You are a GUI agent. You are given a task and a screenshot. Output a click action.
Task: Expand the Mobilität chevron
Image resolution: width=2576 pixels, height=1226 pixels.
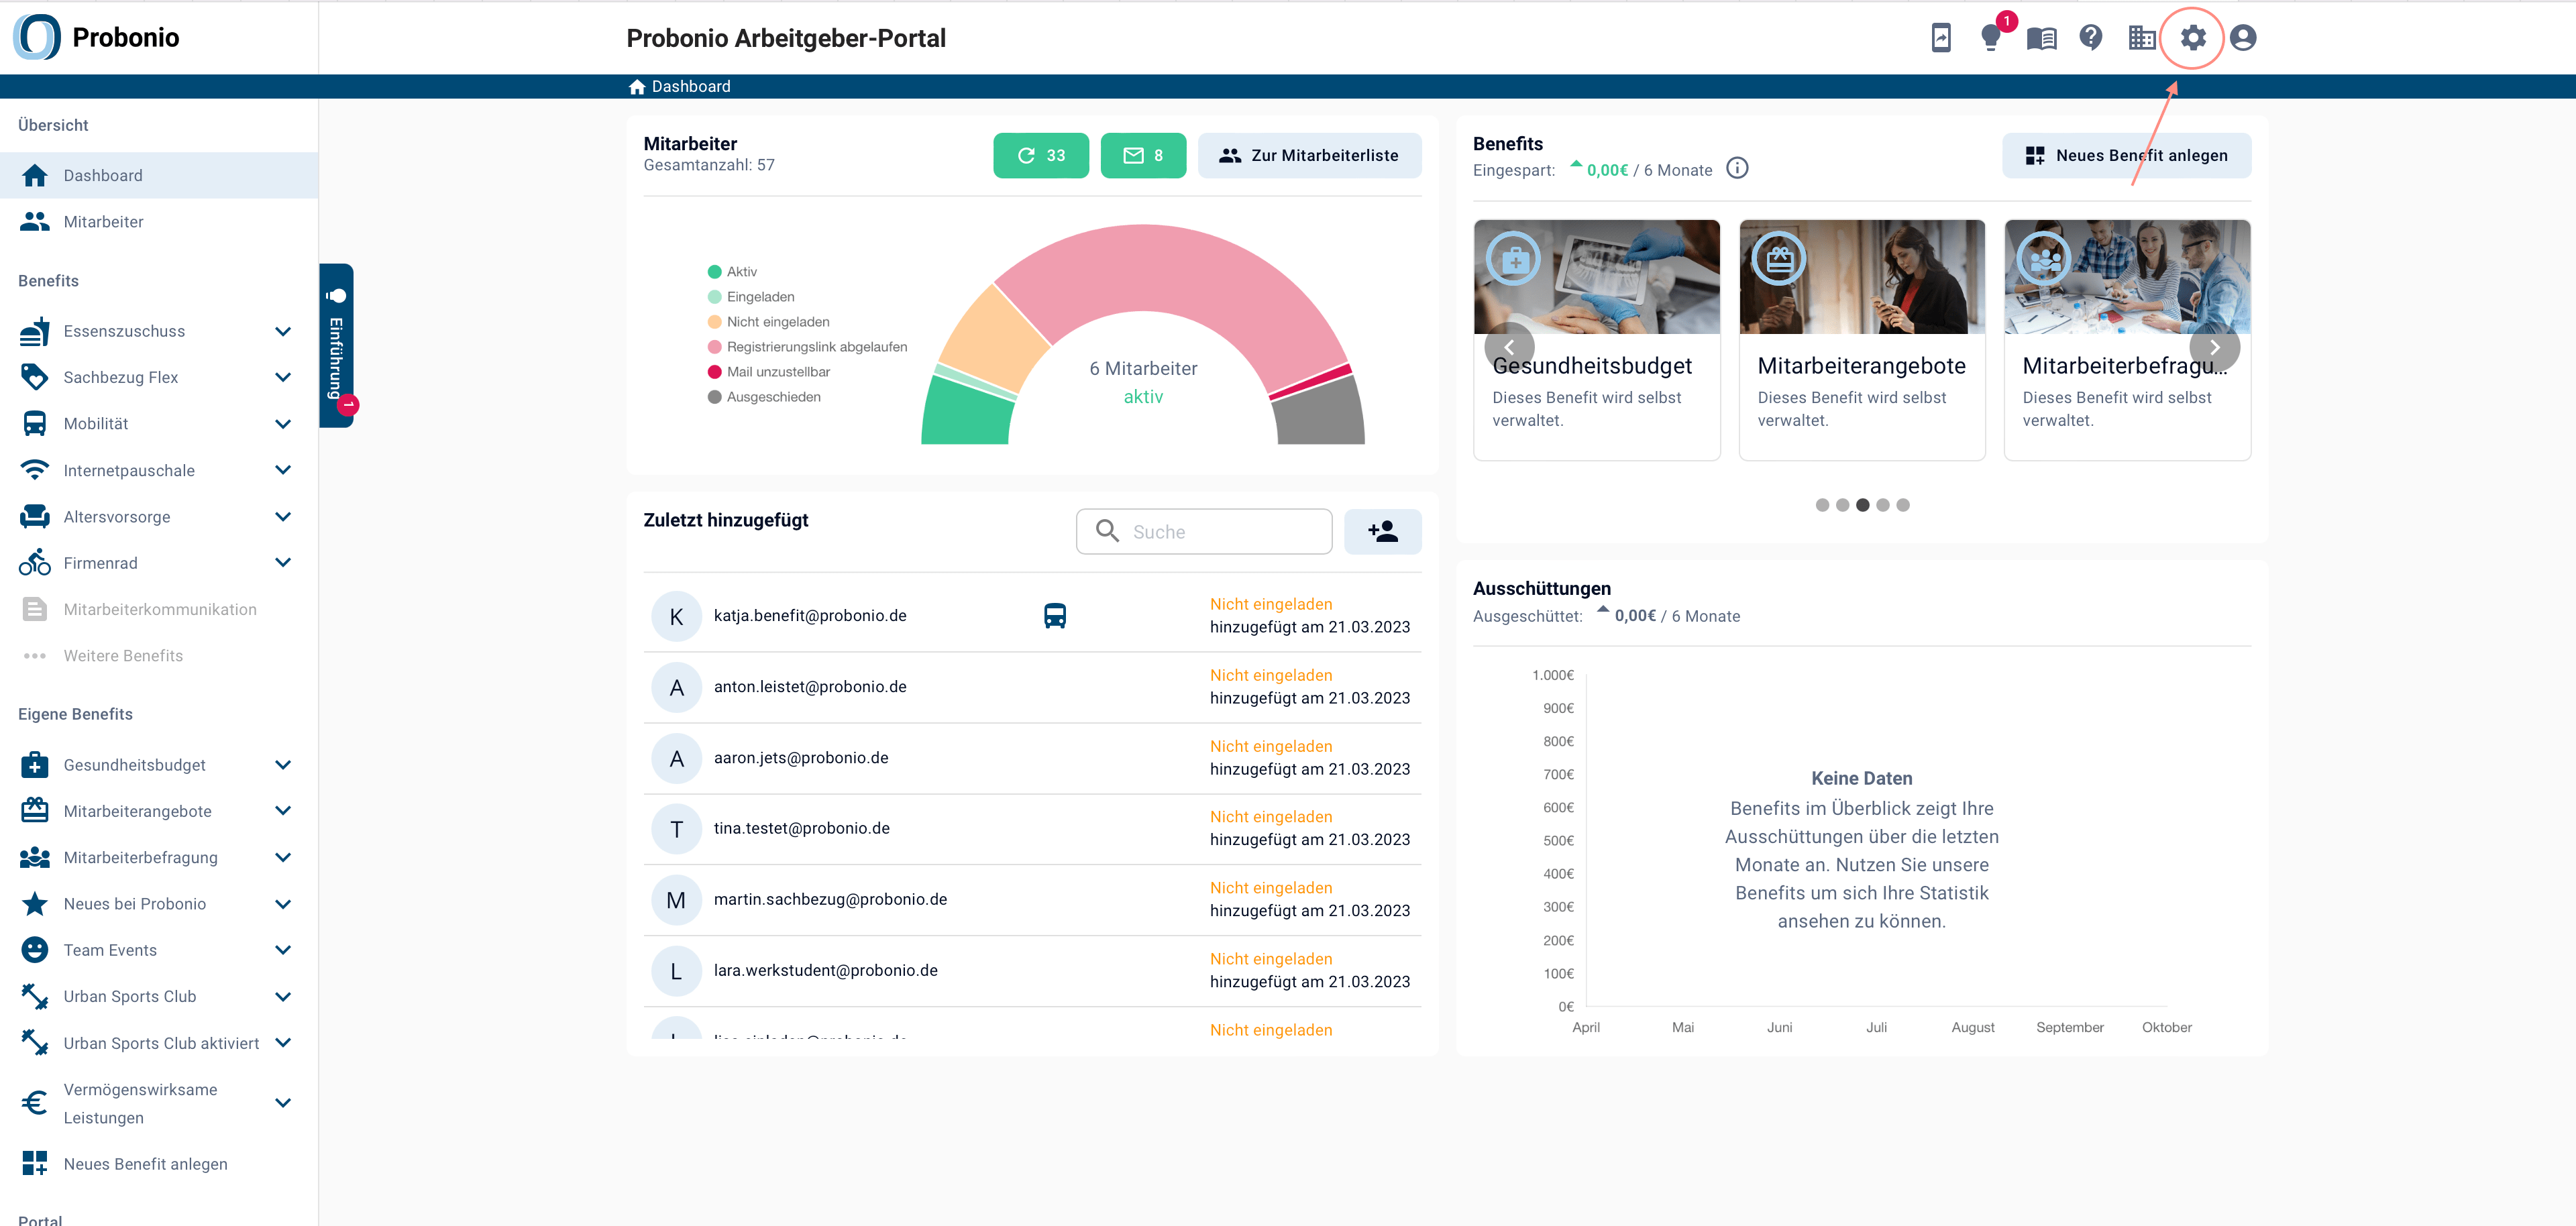[283, 424]
